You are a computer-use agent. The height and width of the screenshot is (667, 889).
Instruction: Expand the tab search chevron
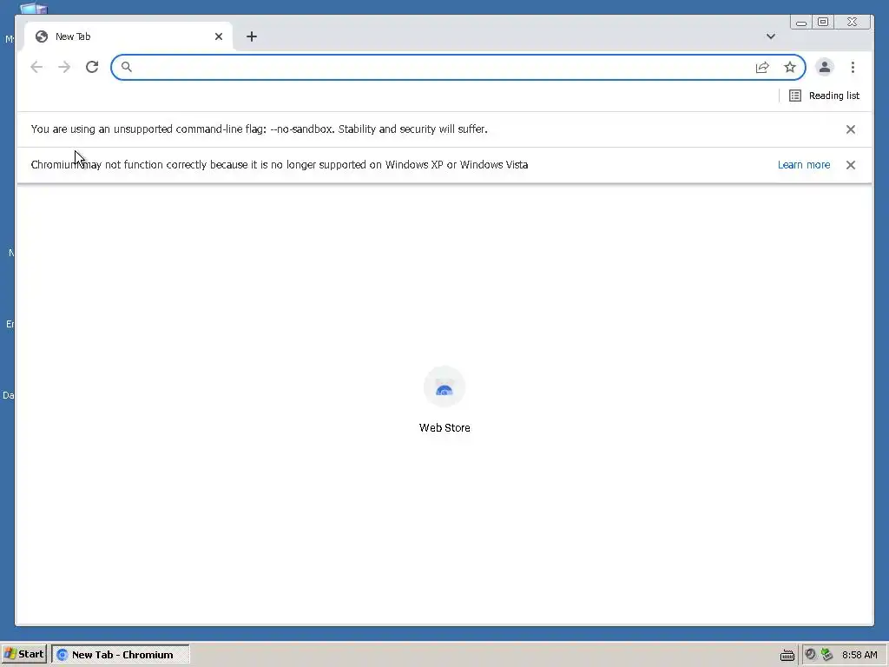pyautogui.click(x=771, y=36)
